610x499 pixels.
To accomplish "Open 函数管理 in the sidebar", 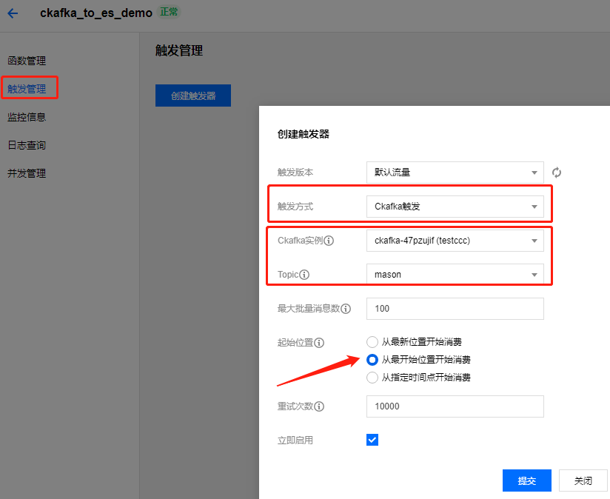I will pyautogui.click(x=27, y=61).
